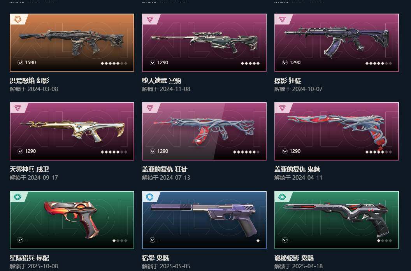Image resolution: width=411 pixels, height=271 pixels.
Task: Click the blue tier icon on 宿怨 鬼魅 card
Action: (150, 197)
